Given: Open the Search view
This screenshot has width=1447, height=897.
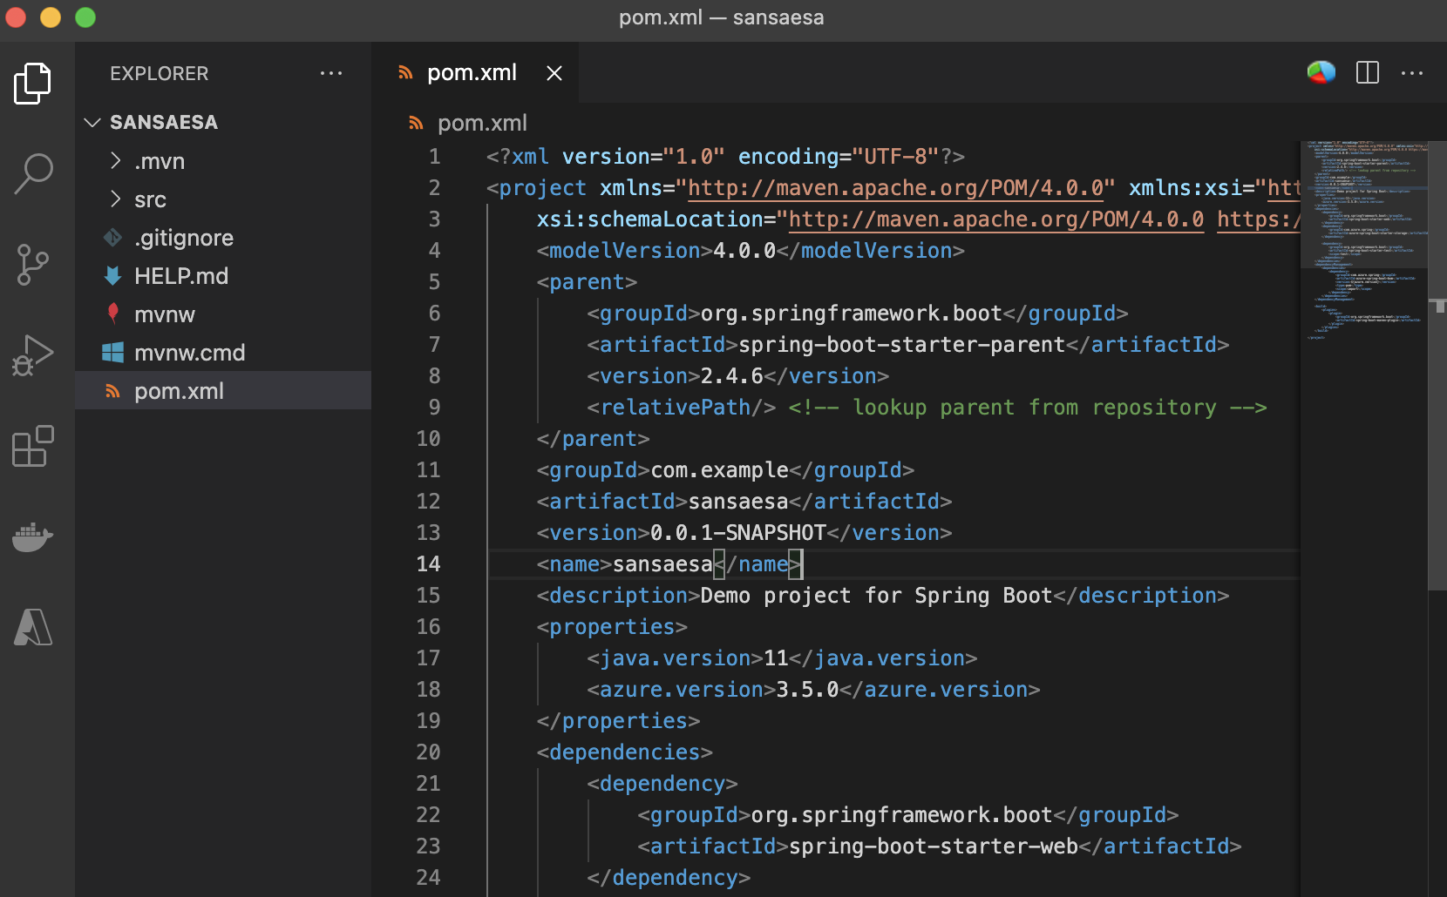Looking at the screenshot, I should pos(33,173).
